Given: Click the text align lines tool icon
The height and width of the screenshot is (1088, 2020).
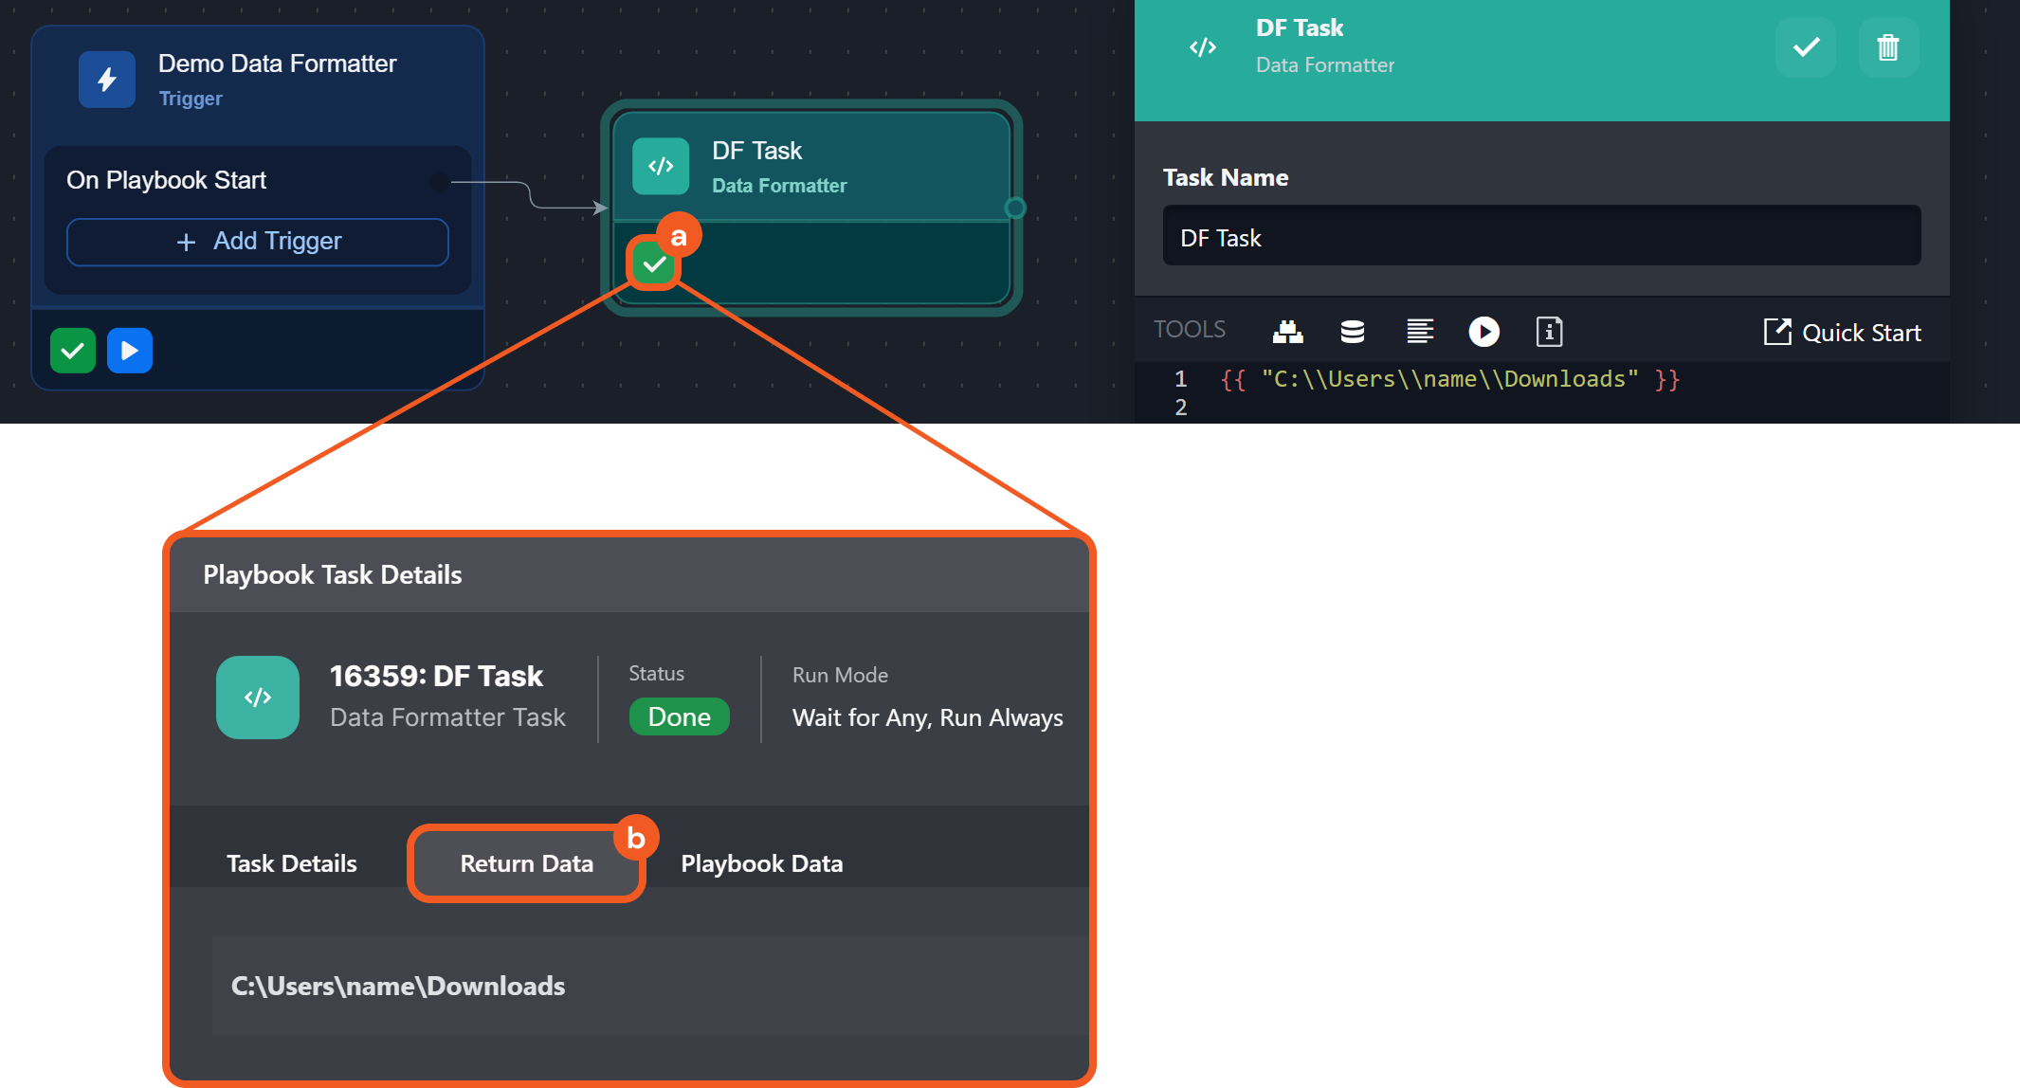Looking at the screenshot, I should (x=1419, y=332).
